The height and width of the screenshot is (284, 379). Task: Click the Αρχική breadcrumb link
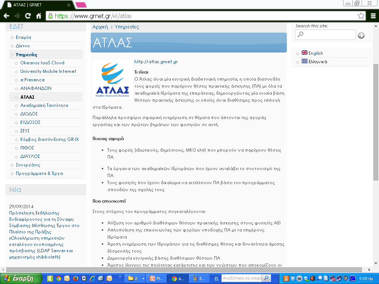click(100, 27)
